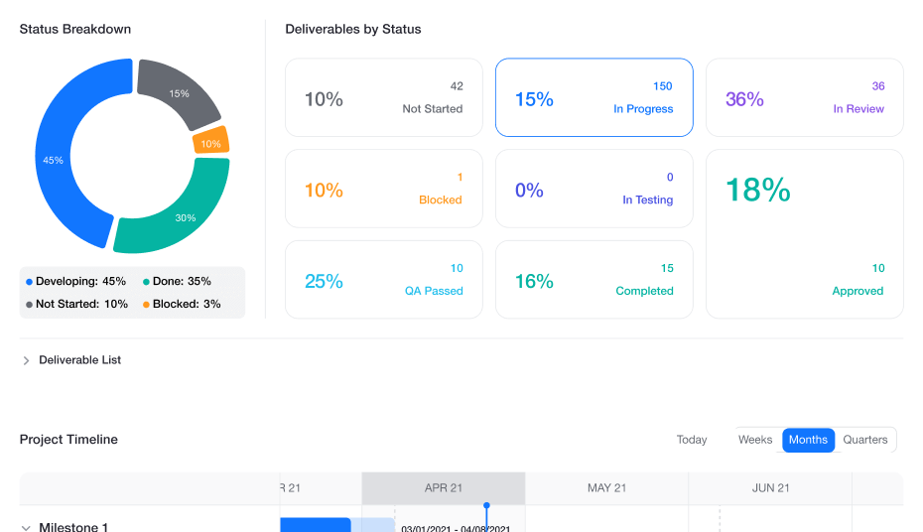923x532 pixels.
Task: Open the QA Passed 25% card
Action: pos(384,280)
